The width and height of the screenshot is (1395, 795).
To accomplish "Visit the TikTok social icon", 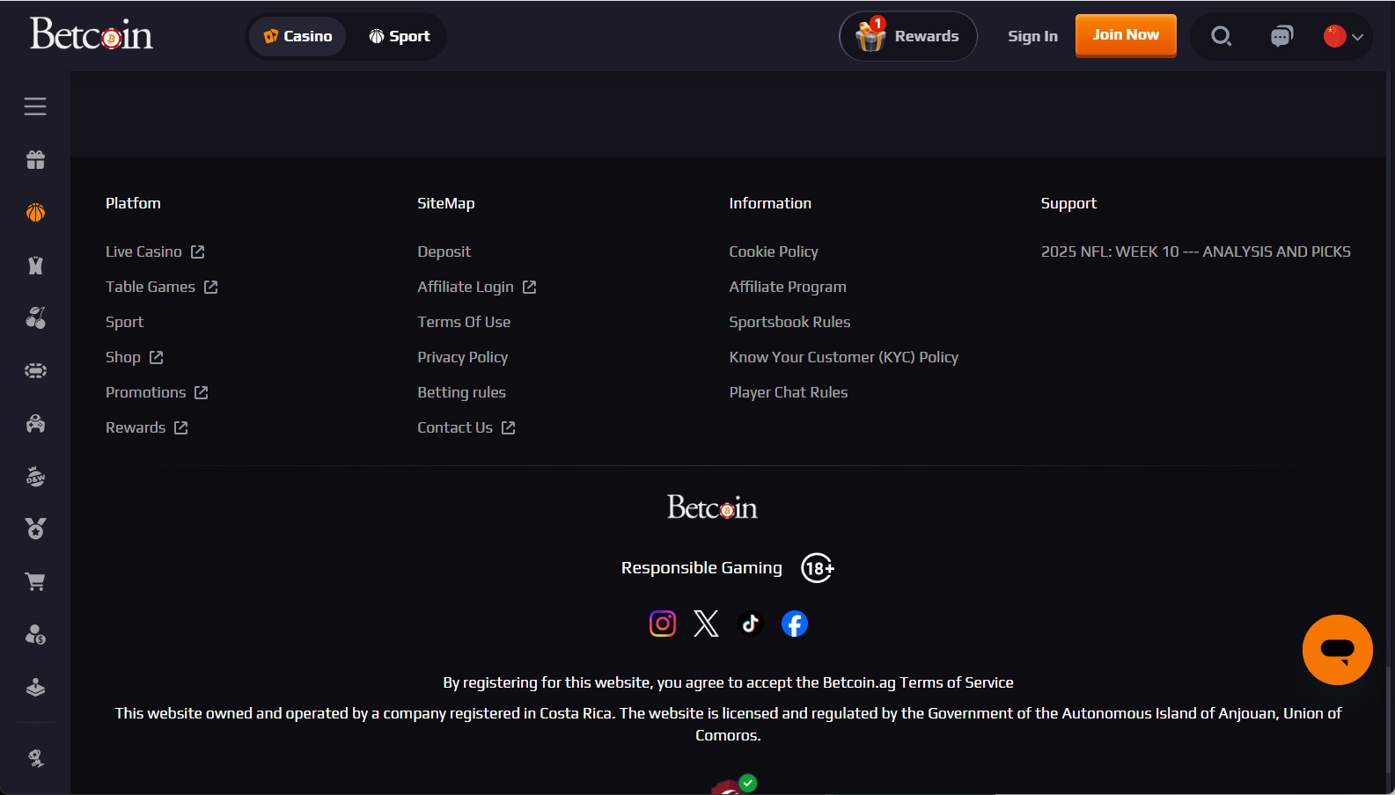I will pos(750,624).
